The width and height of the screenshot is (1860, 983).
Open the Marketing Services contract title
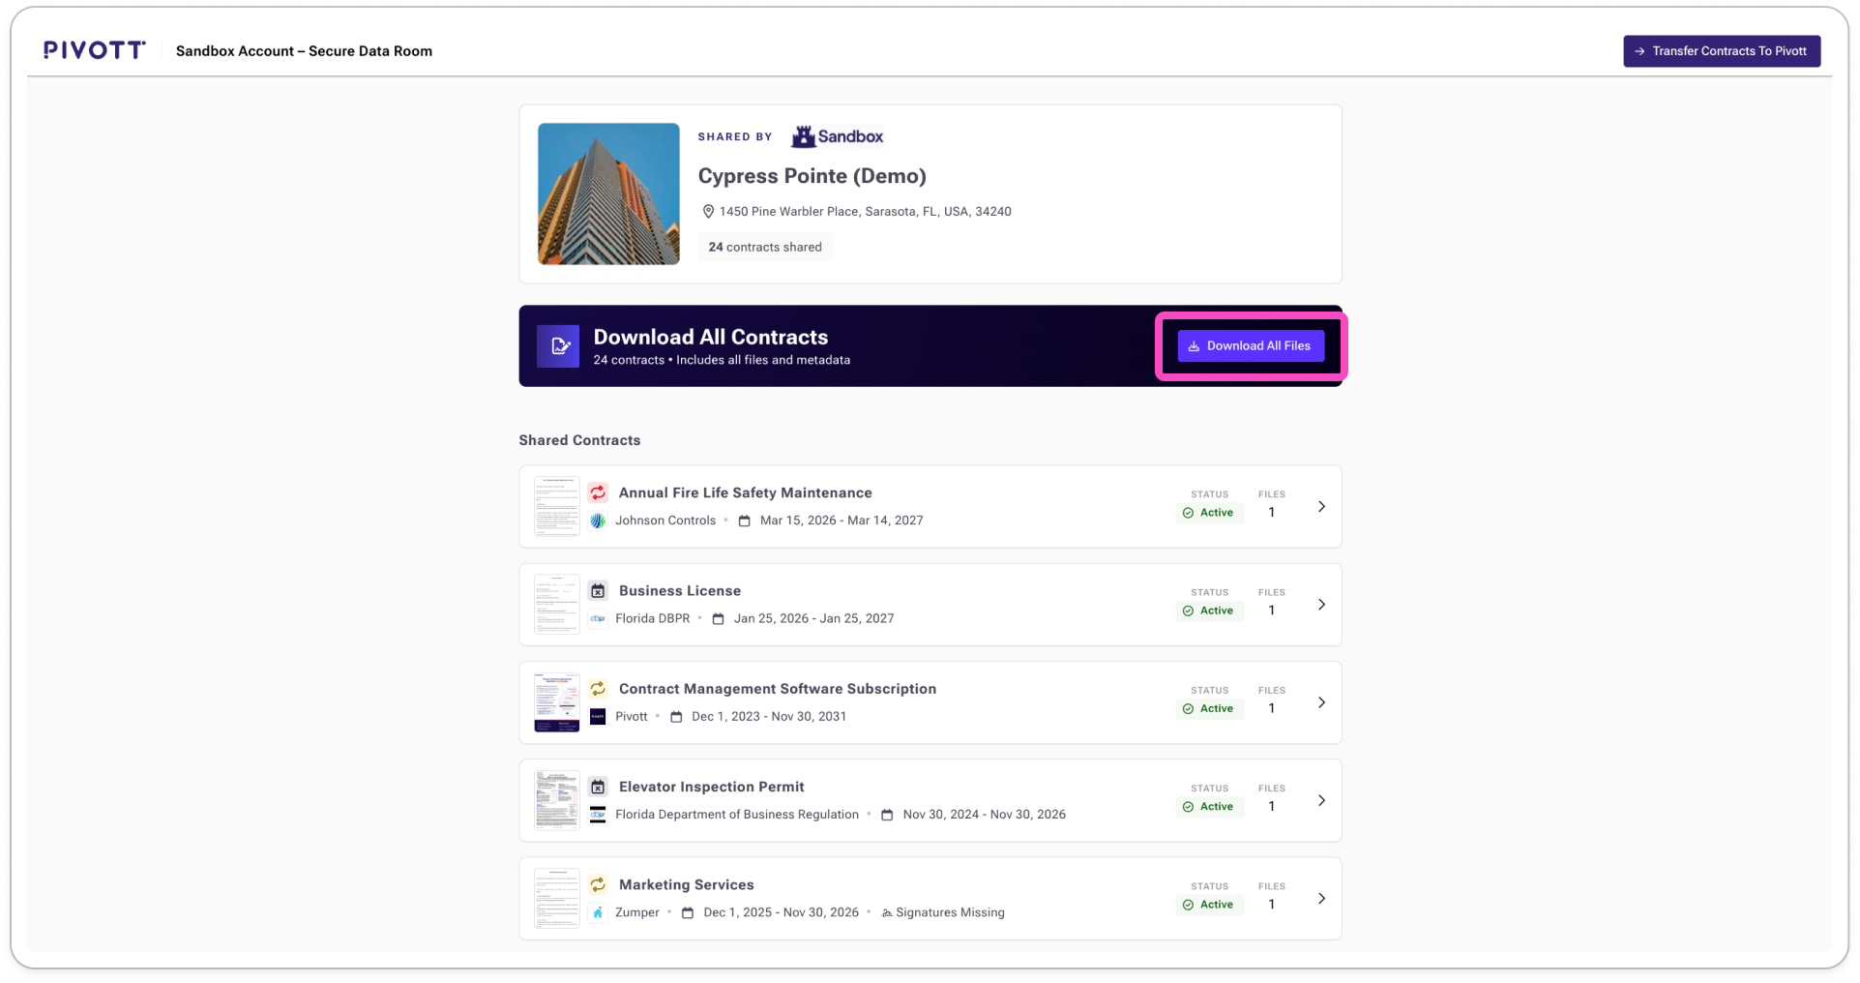687,884
